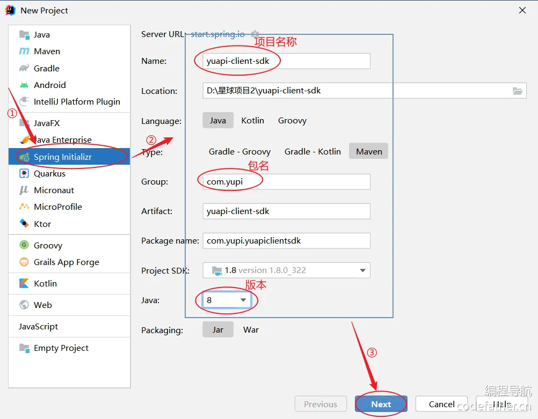This screenshot has height=419, width=538.
Task: Choose Maven build type
Action: click(369, 151)
